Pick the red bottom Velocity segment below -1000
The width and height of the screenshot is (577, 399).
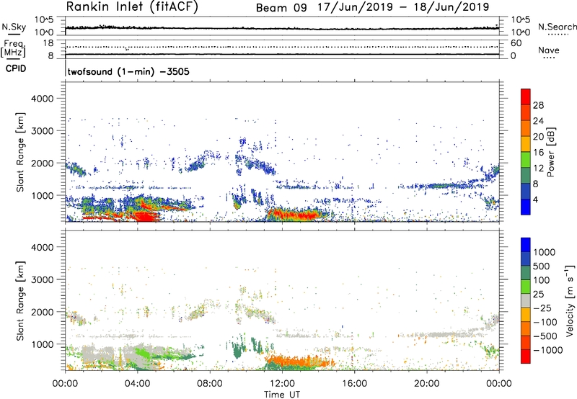click(526, 357)
